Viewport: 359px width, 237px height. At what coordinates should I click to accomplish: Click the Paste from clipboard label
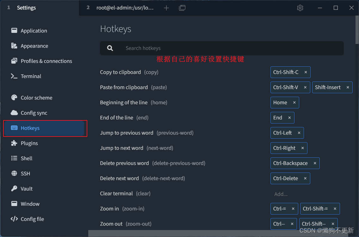pos(124,88)
